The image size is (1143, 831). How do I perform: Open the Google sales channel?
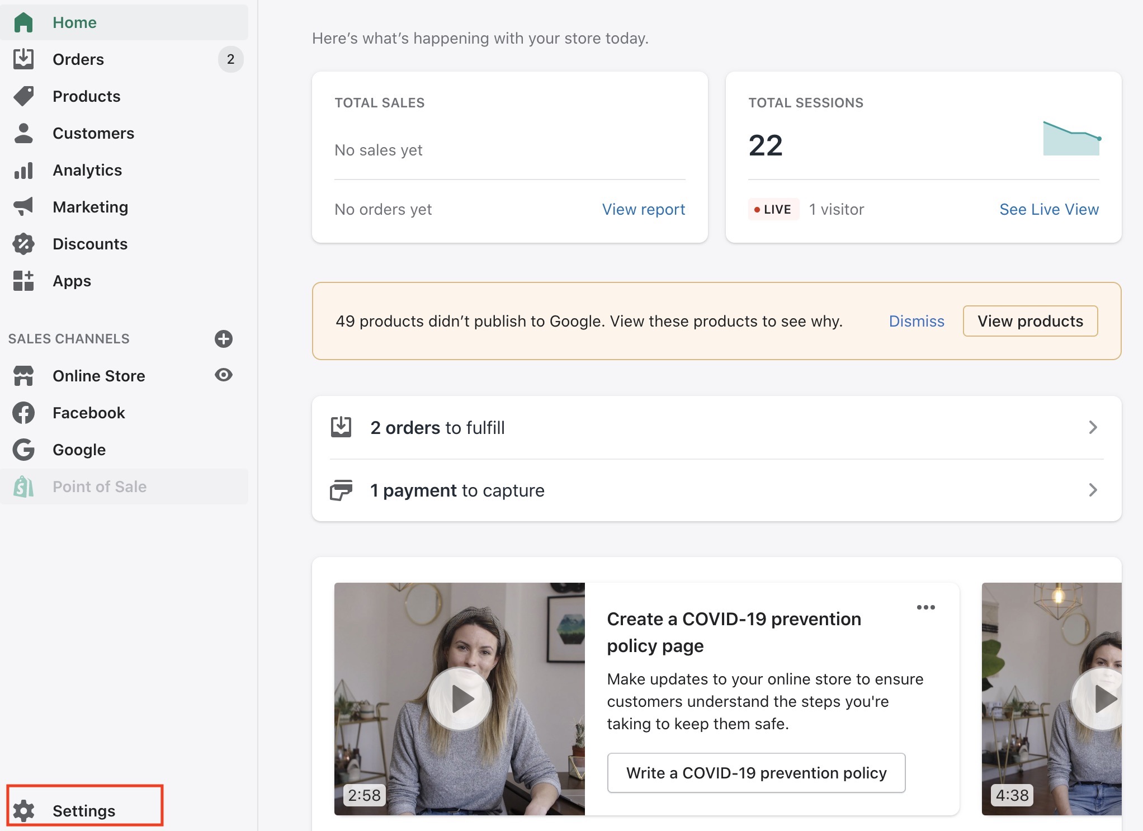[79, 450]
